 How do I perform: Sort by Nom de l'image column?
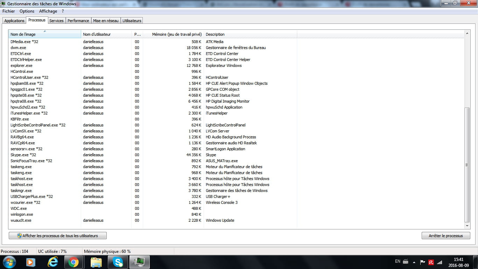(45, 34)
